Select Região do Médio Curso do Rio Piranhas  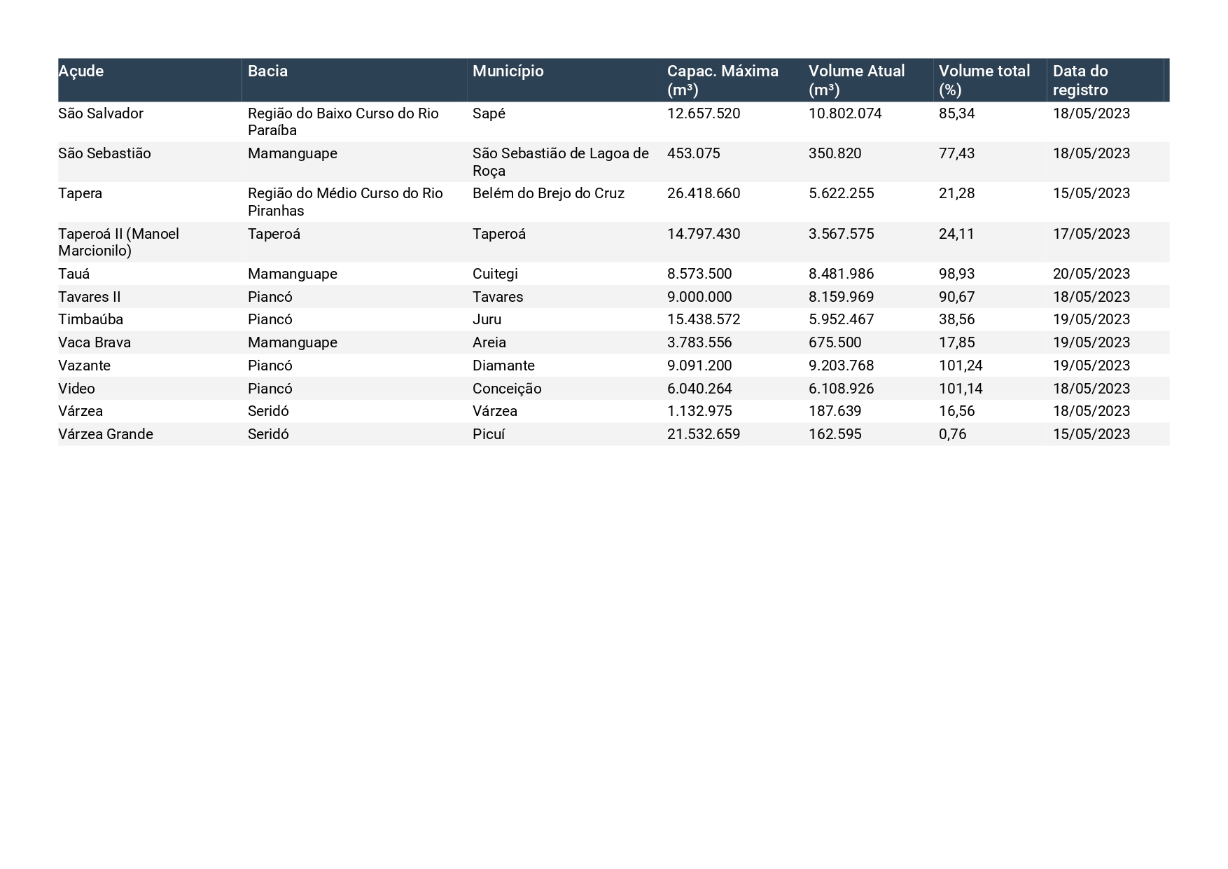[x=345, y=202]
